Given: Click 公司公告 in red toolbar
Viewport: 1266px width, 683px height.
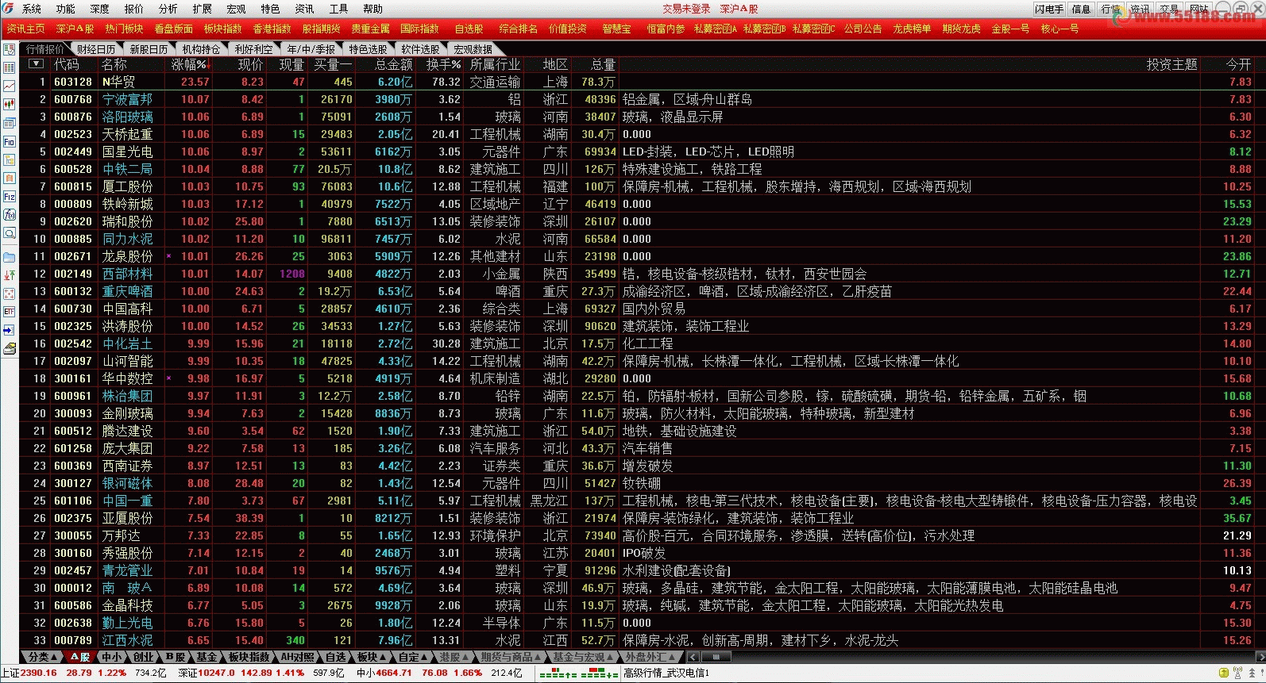Looking at the screenshot, I should coord(863,29).
